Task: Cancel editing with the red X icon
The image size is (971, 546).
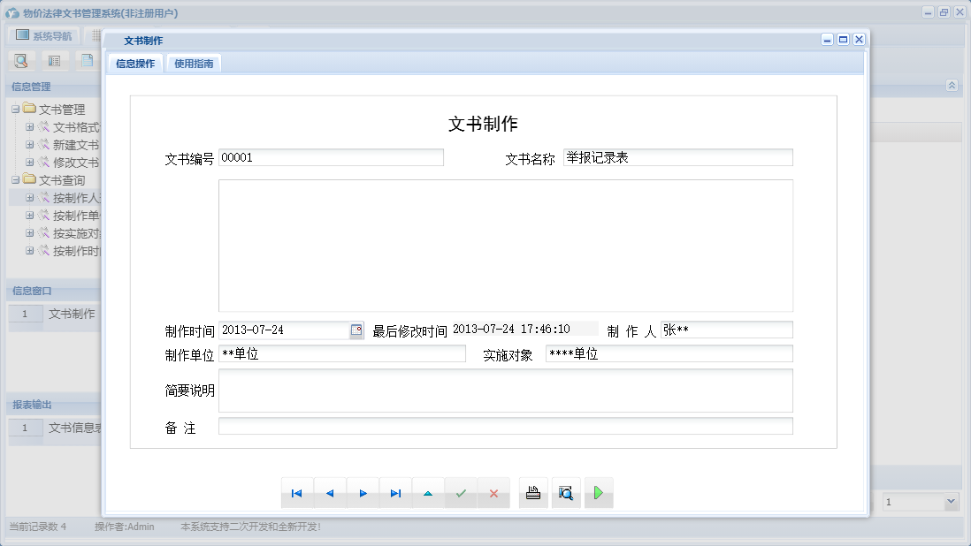Action: (x=494, y=493)
